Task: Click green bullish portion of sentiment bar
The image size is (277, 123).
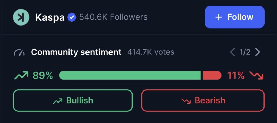Action: (x=130, y=75)
